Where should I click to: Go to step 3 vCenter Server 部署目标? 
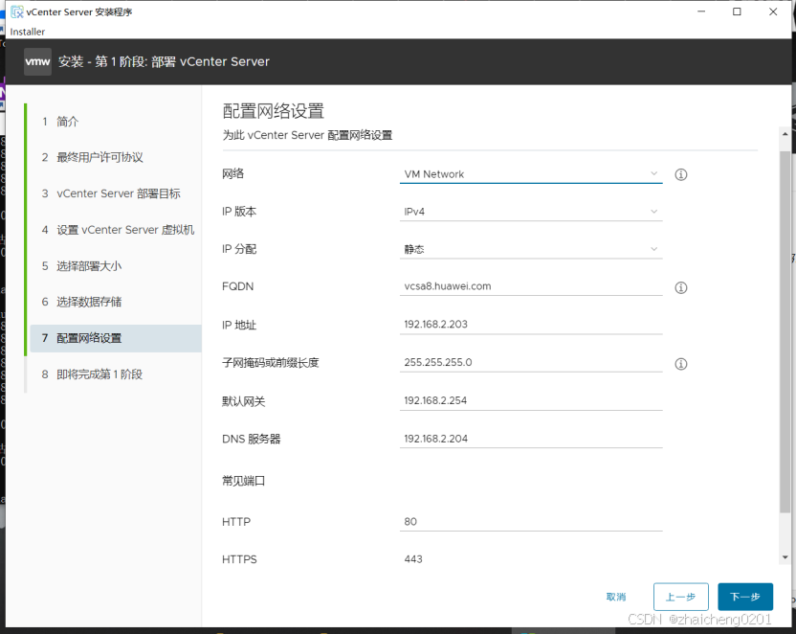coord(115,193)
